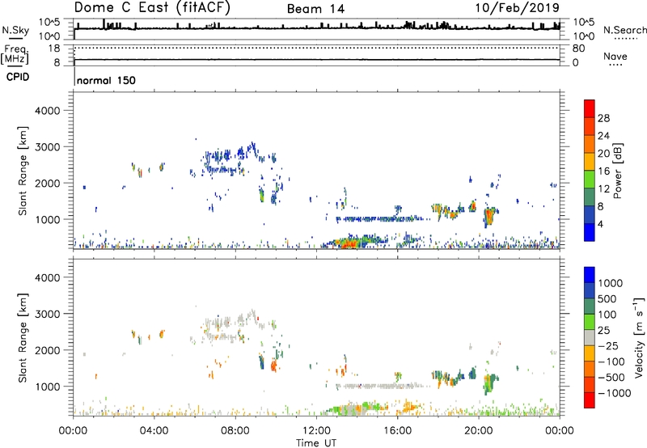The height and width of the screenshot is (448, 647).
Task: Click the date "10/Feb/2019"
Action: coord(517,7)
